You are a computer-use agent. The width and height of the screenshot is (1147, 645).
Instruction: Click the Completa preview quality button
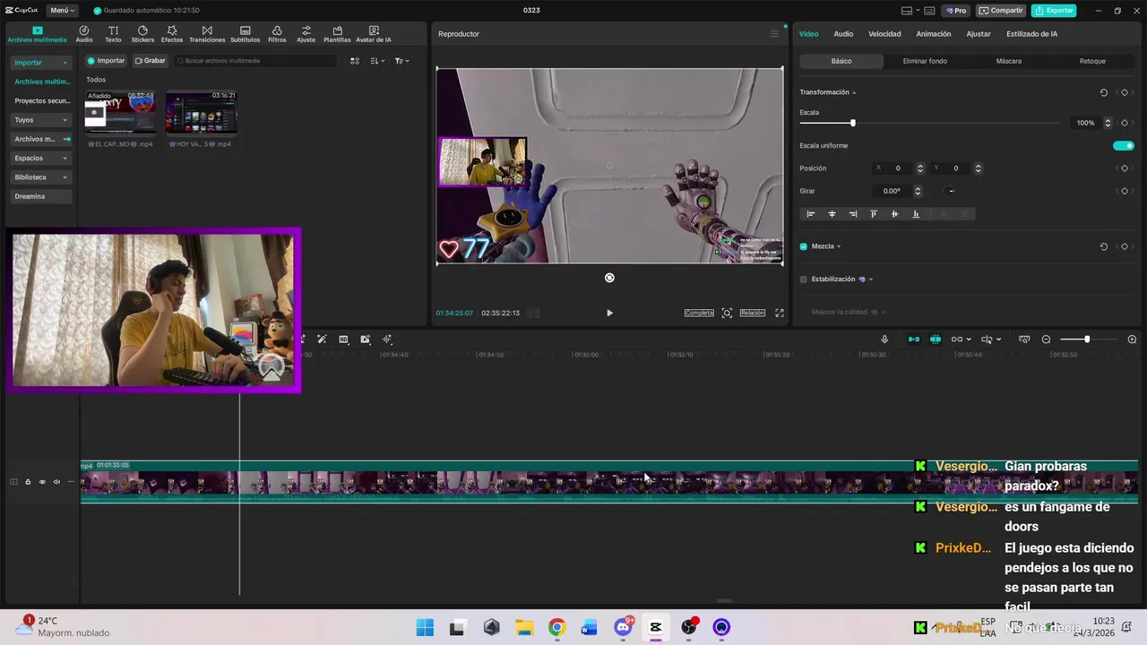pyautogui.click(x=699, y=313)
